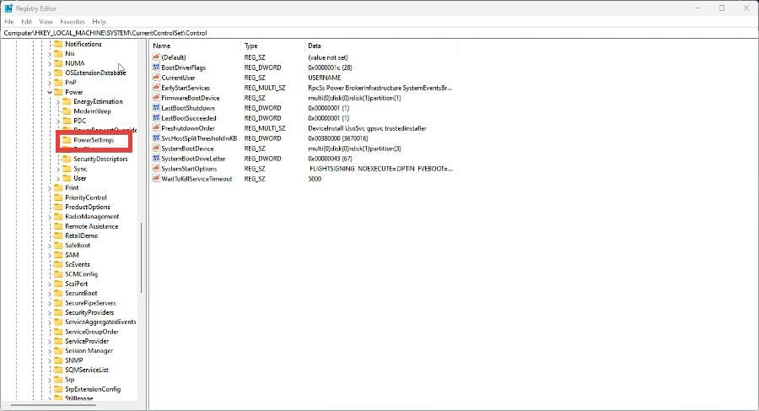This screenshot has width=759, height=411.
Task: Click the PreshutdownOrder value icon
Action: point(156,128)
